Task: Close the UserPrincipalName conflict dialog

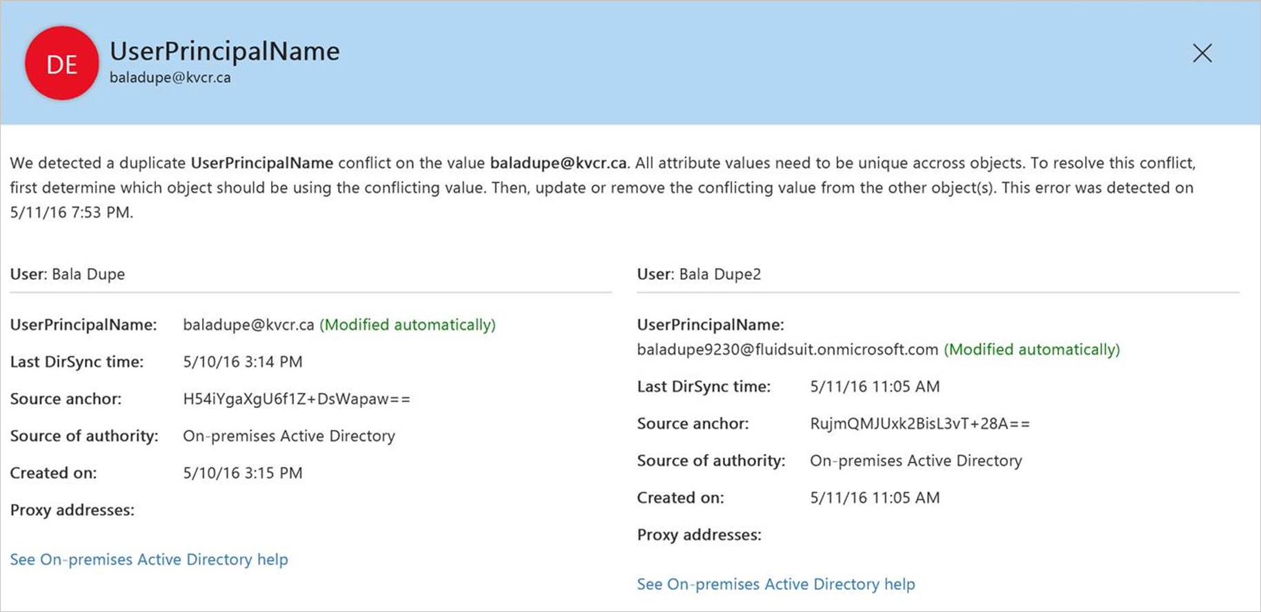Action: (1202, 53)
